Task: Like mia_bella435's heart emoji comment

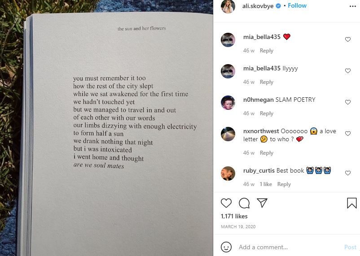Action: coord(348,39)
